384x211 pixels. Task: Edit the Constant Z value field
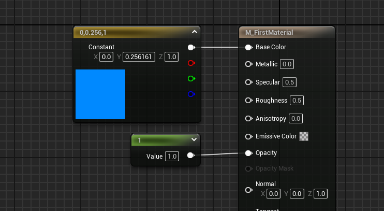pyautogui.click(x=171, y=57)
